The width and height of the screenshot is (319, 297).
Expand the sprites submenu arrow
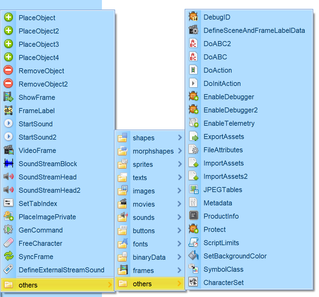coord(180,164)
